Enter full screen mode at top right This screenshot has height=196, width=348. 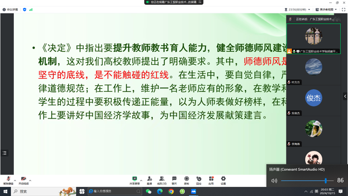(x=344, y=10)
